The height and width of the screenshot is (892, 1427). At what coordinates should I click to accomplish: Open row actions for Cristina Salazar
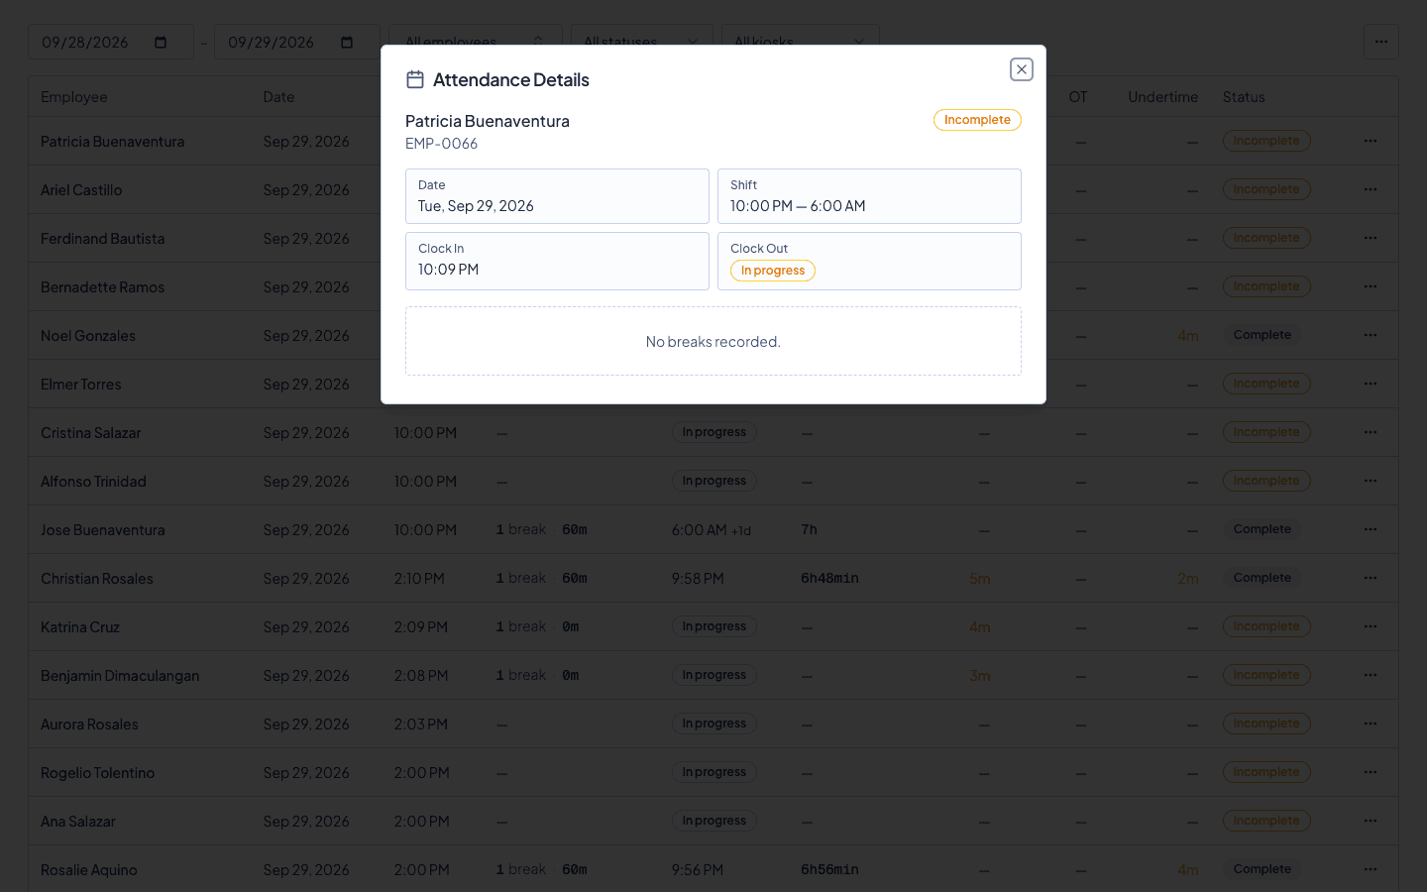[x=1371, y=432]
